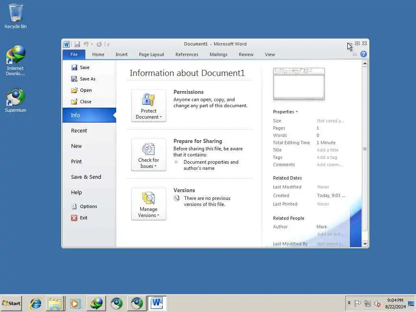Open the Recycle Bin desktop icon
This screenshot has height=312, width=416.
click(x=15, y=16)
